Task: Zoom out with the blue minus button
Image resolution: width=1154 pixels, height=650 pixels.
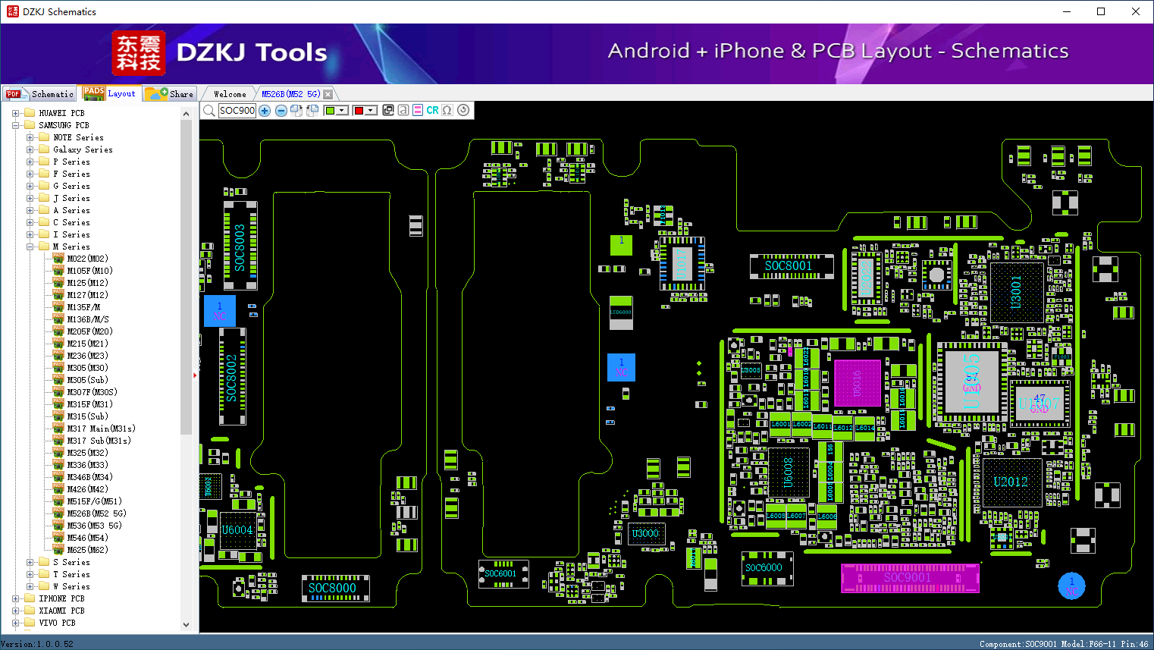Action: [x=281, y=111]
